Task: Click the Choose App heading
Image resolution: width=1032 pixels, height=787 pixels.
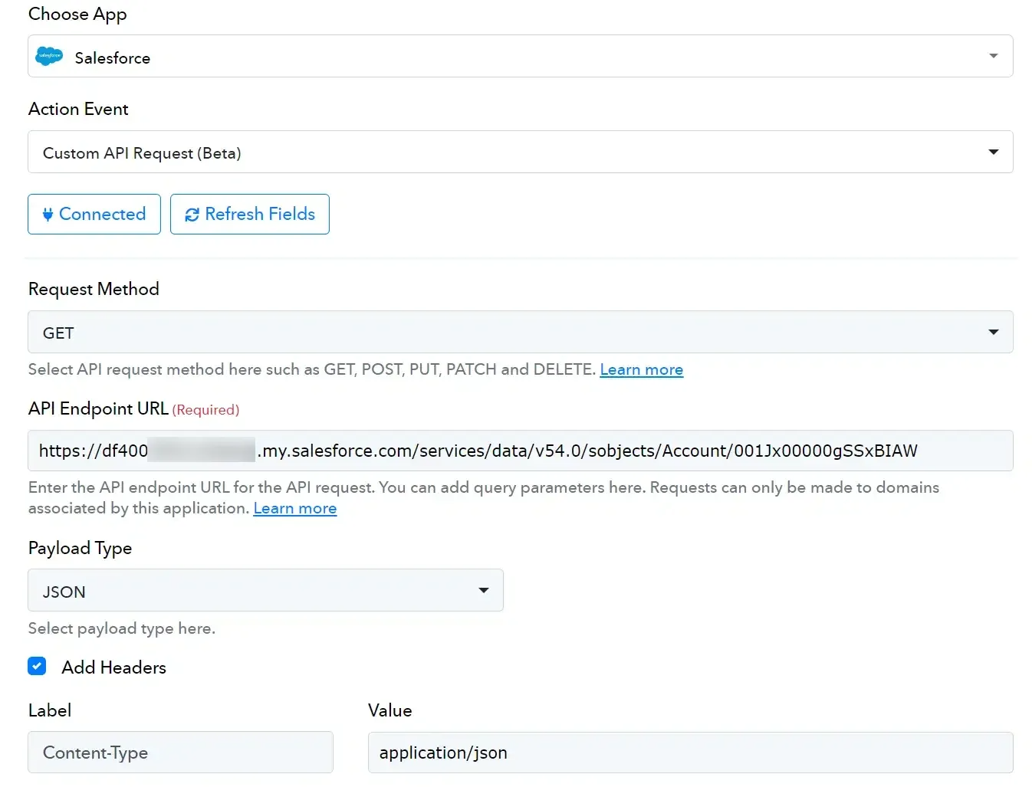Action: pos(77,15)
